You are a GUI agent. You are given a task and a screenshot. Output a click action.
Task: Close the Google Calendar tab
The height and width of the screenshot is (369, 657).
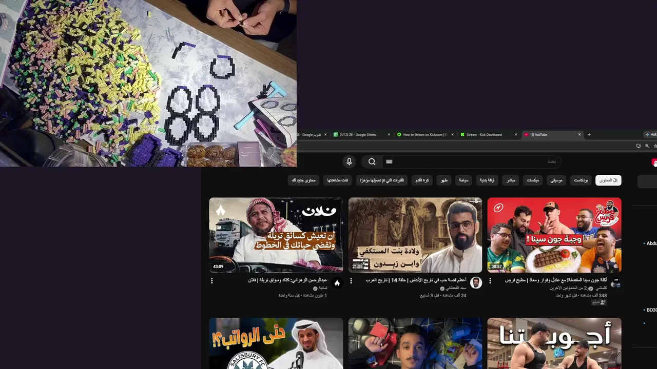coord(325,135)
